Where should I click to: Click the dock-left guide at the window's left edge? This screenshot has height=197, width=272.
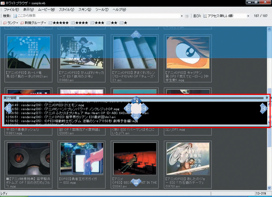coord(8,108)
